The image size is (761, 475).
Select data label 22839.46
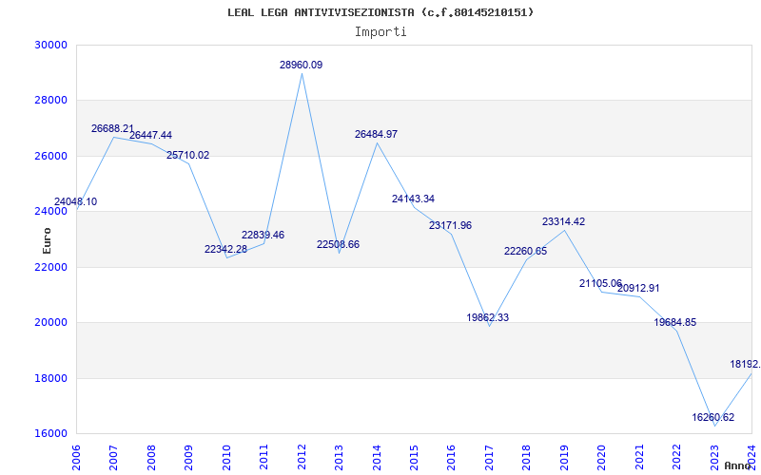click(263, 235)
